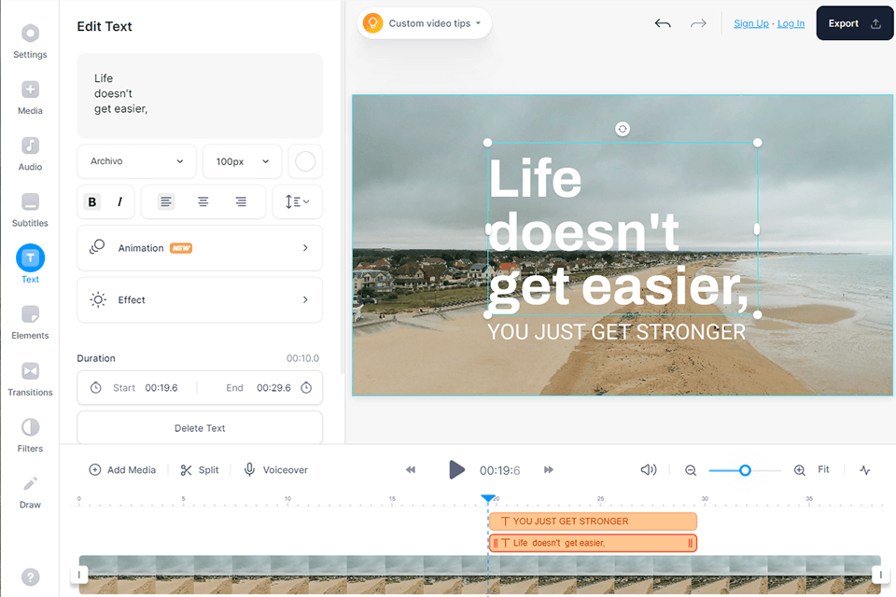Screen dimensions: 896x597
Task: Click the Split scissors tool
Action: tap(200, 470)
